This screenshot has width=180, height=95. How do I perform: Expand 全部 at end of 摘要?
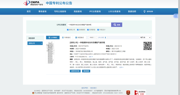(121, 67)
